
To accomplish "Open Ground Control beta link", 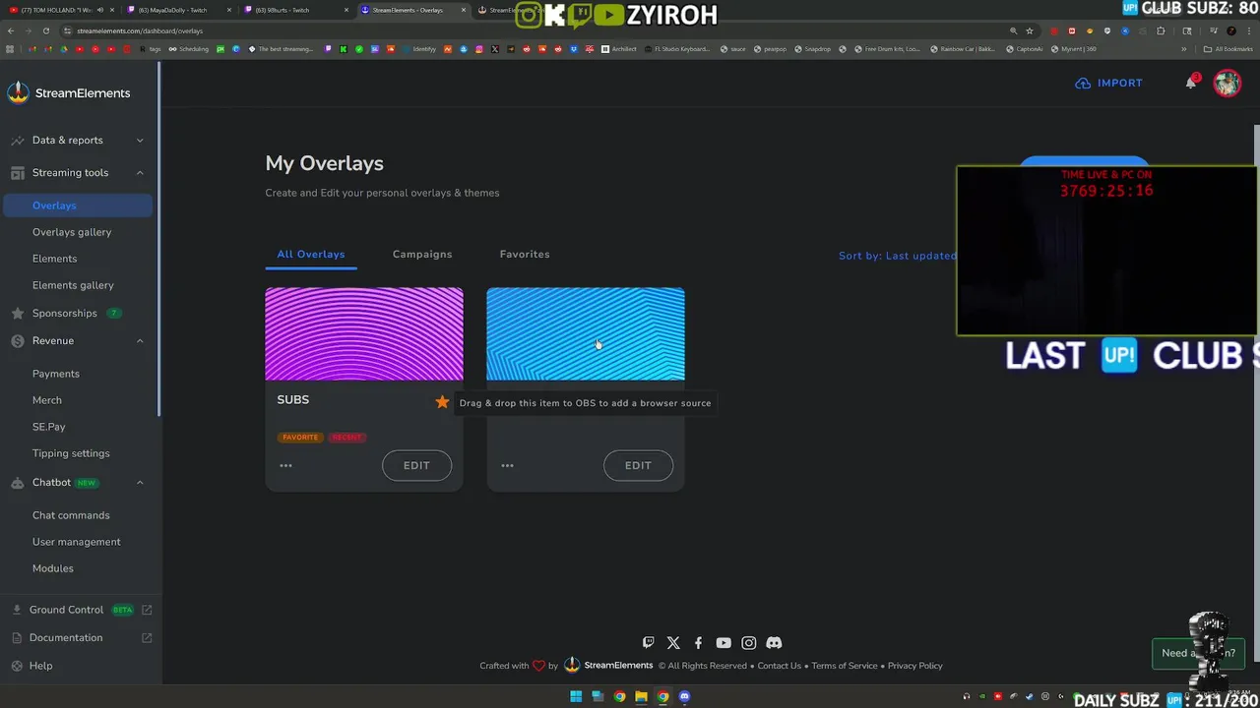I will click(x=81, y=610).
